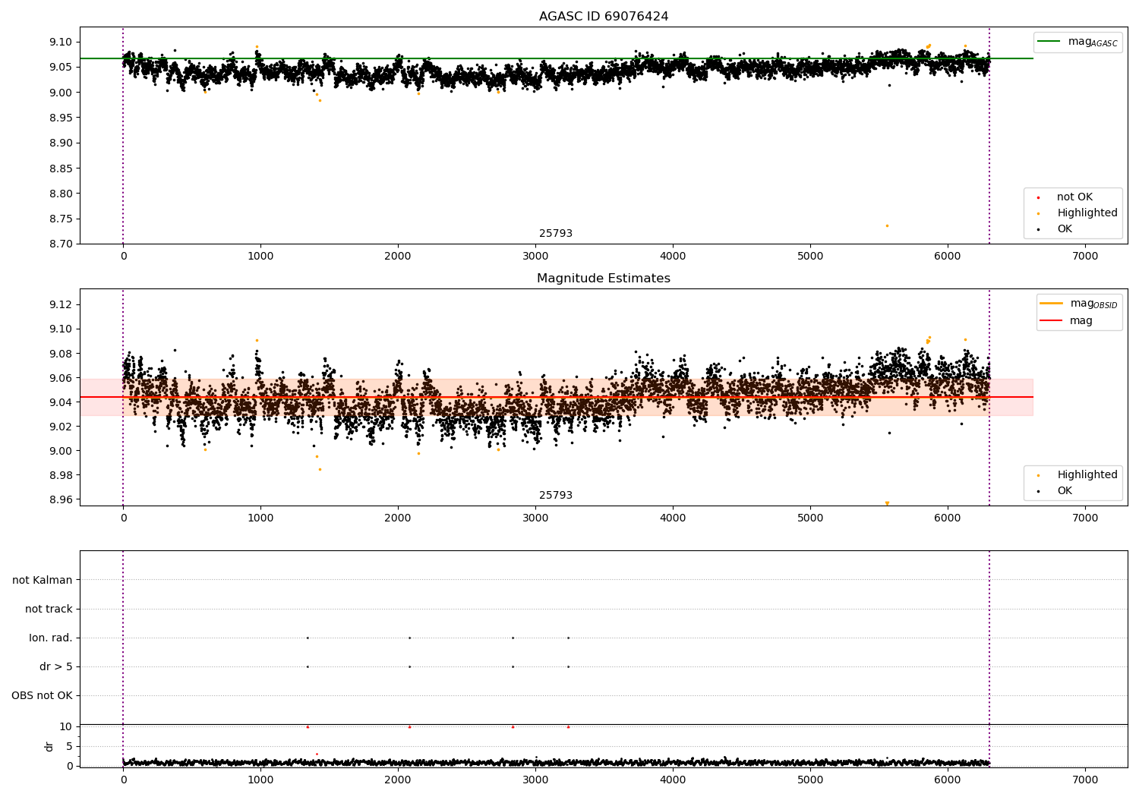Click the 8.70 y-tick label on top plot
This screenshot has height=797, width=1139.
point(60,244)
